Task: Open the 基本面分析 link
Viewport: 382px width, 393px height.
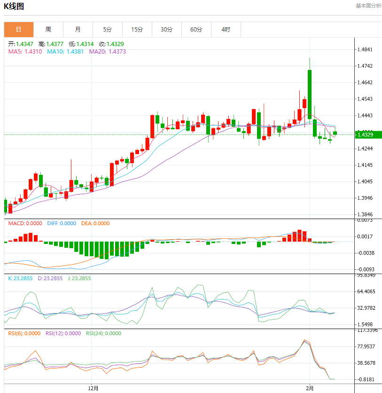Action: coord(369,6)
